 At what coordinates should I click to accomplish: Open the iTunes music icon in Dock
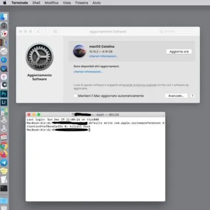(x=3, y=77)
